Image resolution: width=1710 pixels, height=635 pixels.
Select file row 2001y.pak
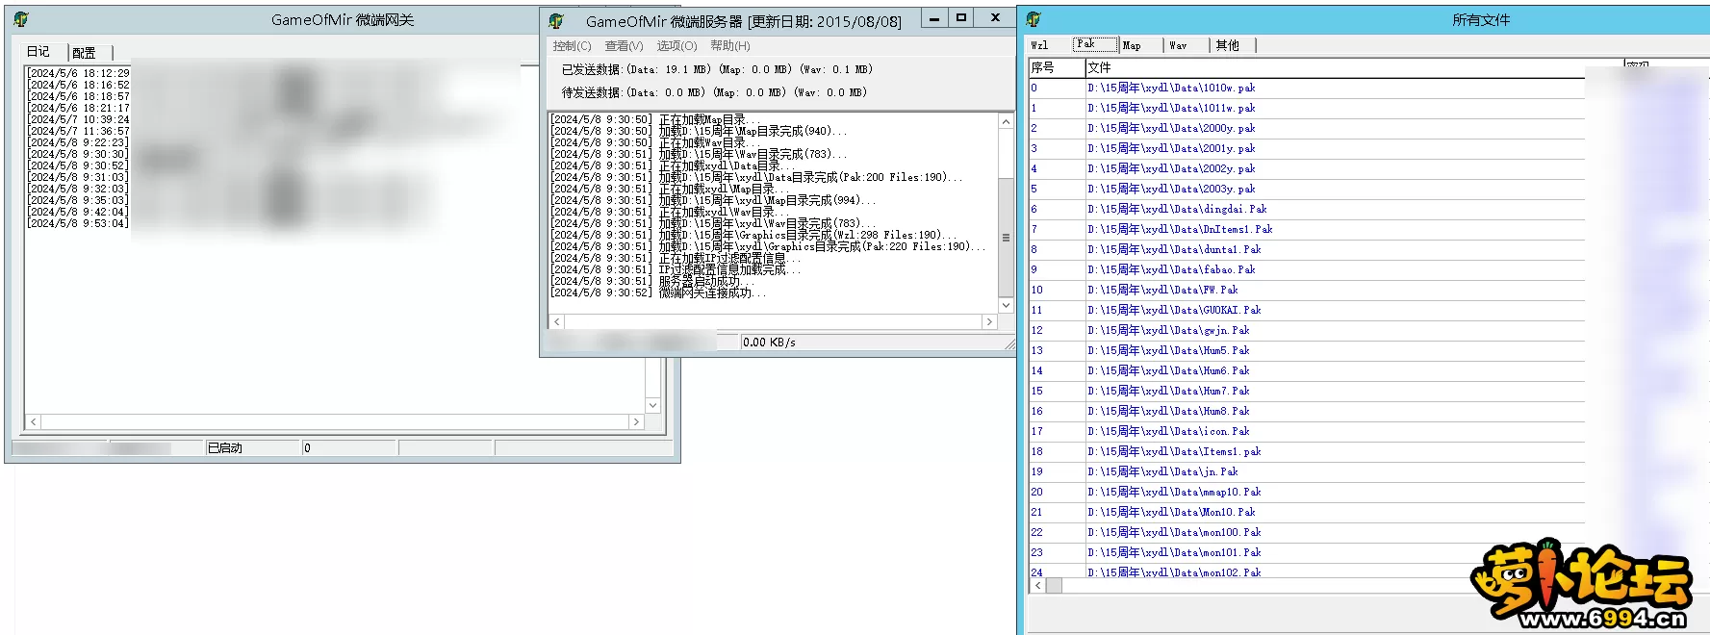pos(1307,148)
